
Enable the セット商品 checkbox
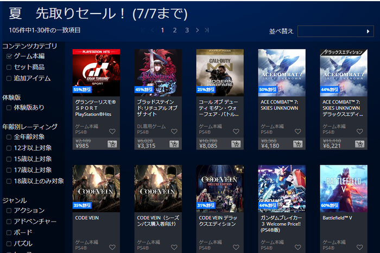[9, 67]
